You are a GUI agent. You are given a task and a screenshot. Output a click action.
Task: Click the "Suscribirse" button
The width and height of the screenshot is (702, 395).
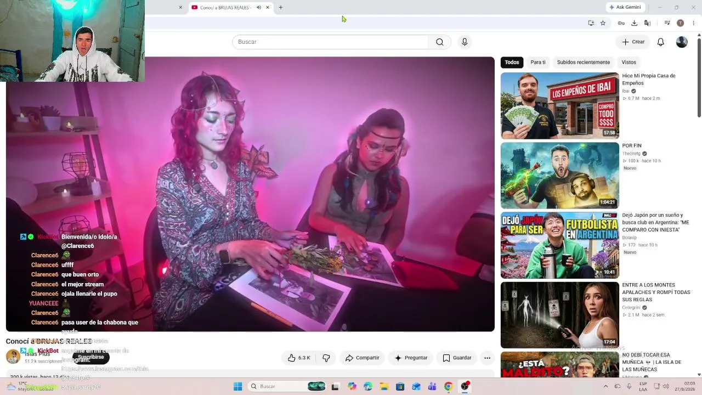pyautogui.click(x=90, y=357)
